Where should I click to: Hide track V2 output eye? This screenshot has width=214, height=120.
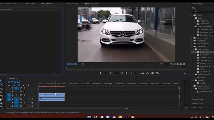24,91
